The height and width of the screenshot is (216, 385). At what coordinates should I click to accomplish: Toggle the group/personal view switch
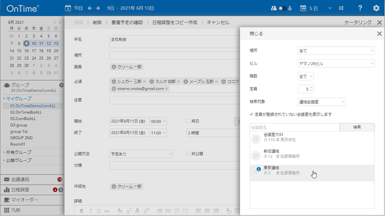(x=282, y=8)
